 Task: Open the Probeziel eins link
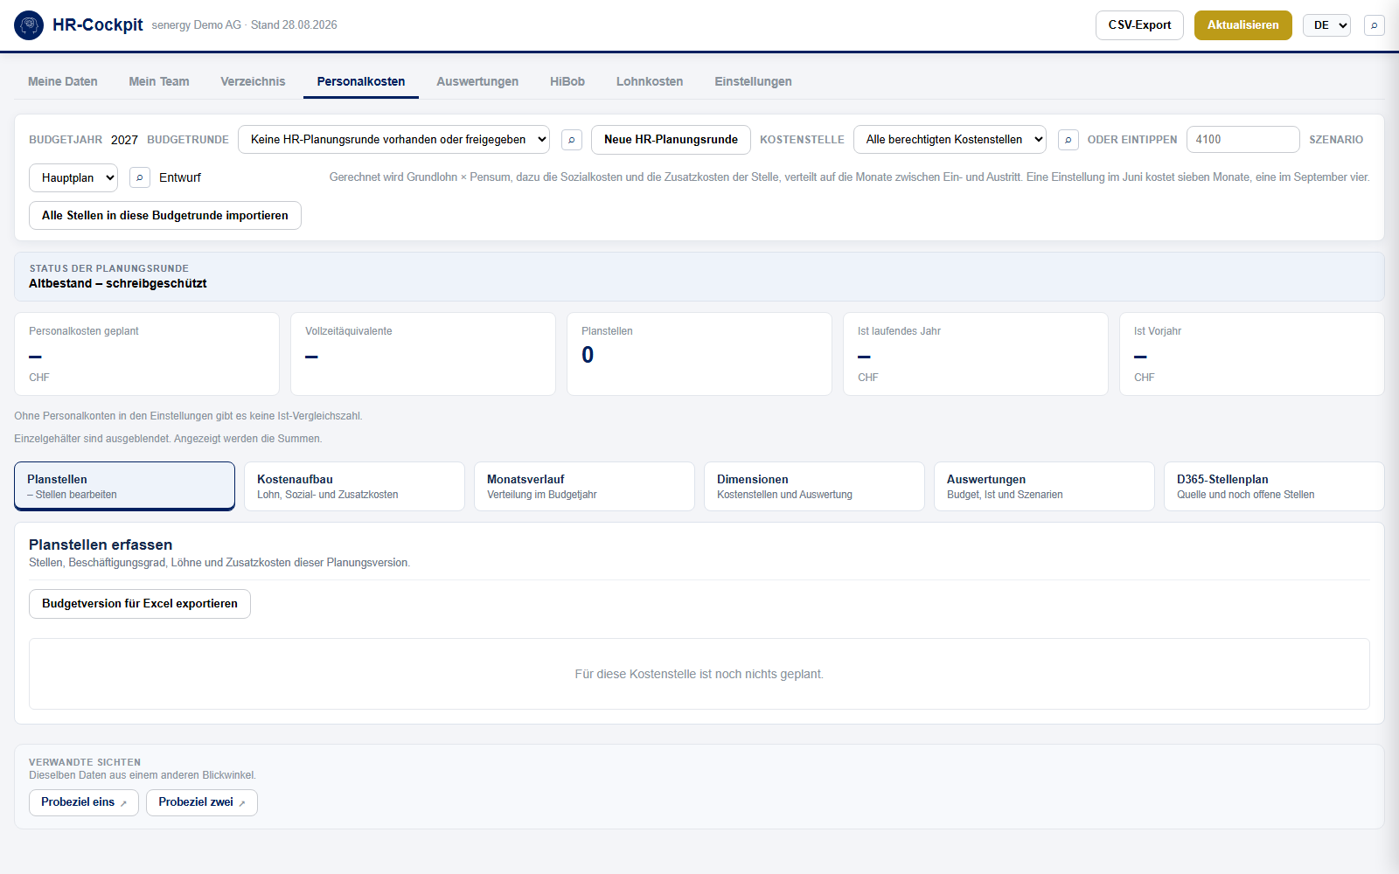(84, 802)
